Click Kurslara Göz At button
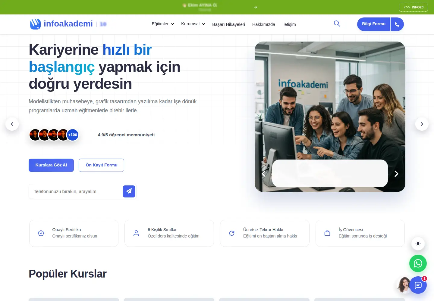Image resolution: width=434 pixels, height=301 pixels. (51, 165)
